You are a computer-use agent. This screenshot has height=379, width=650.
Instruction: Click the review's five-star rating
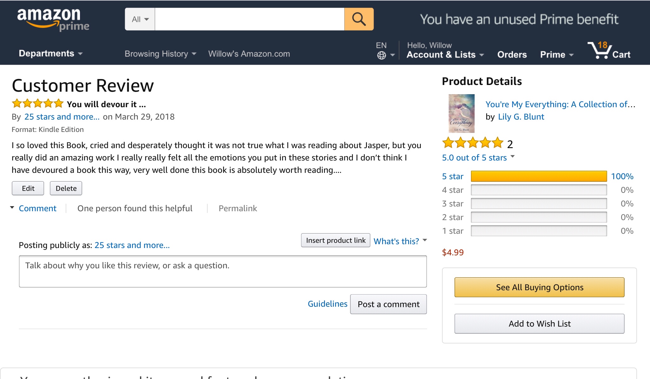pos(38,104)
